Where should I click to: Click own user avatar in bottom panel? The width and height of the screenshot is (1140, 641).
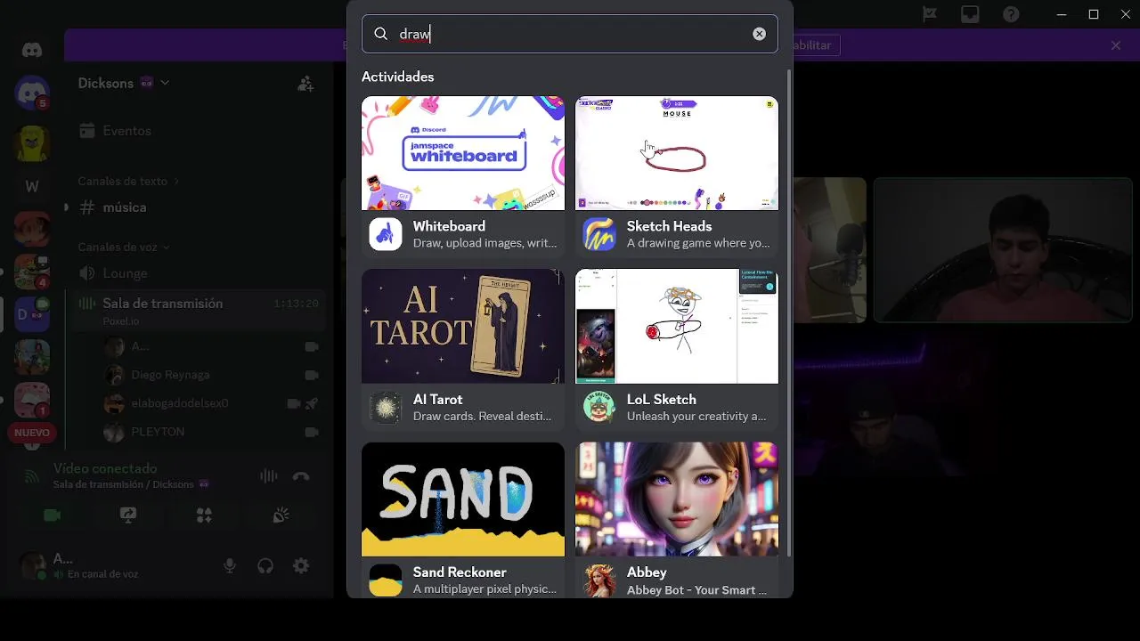point(33,565)
